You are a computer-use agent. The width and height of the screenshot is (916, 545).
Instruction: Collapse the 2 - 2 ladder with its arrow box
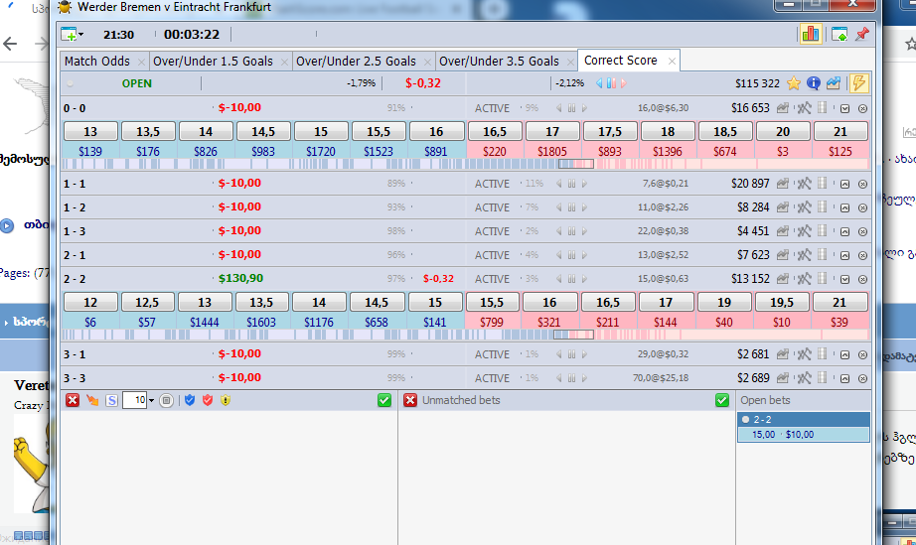(x=844, y=280)
